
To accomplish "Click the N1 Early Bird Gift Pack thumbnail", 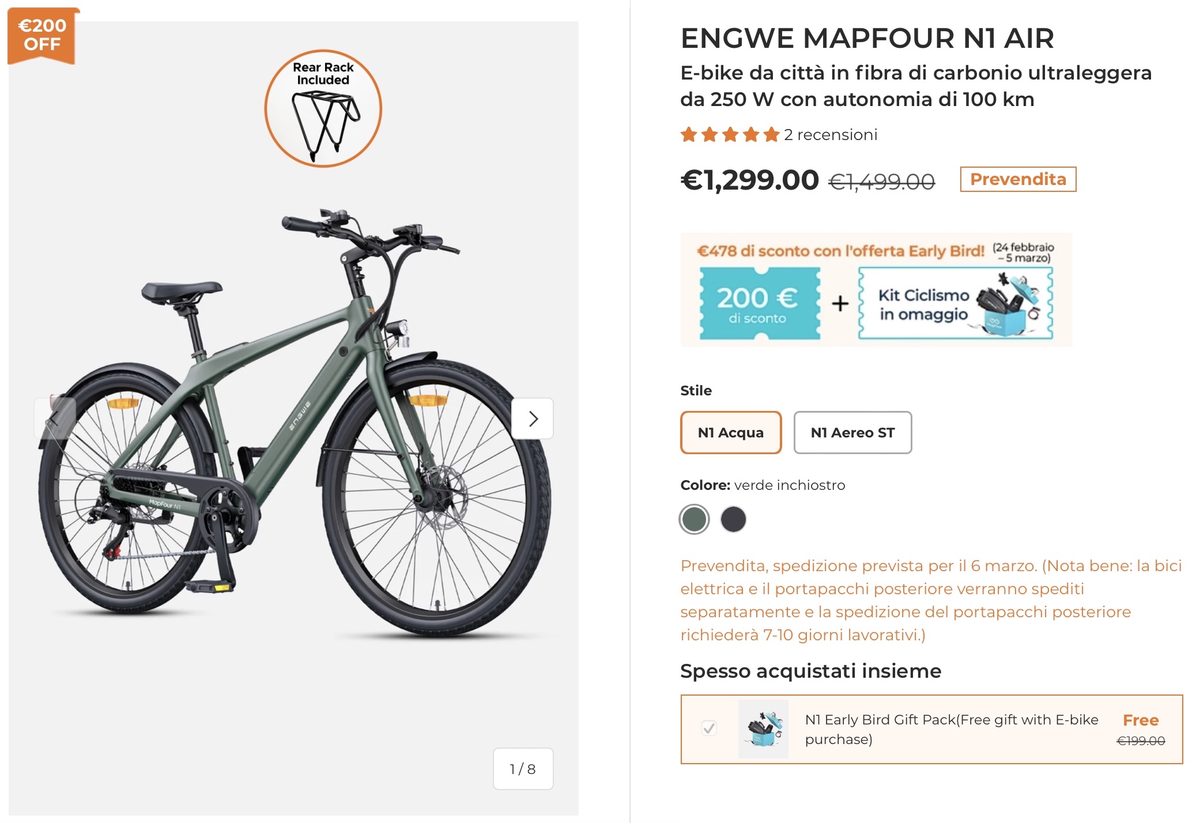I will pyautogui.click(x=764, y=728).
